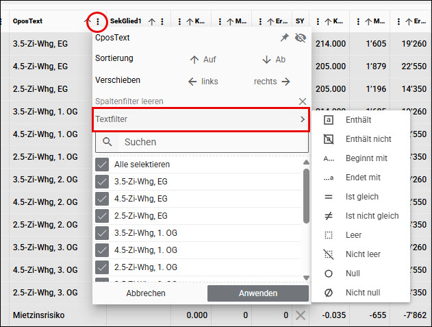432x327 pixels.
Task: Move column to the right with rechts
Action: (x=272, y=82)
